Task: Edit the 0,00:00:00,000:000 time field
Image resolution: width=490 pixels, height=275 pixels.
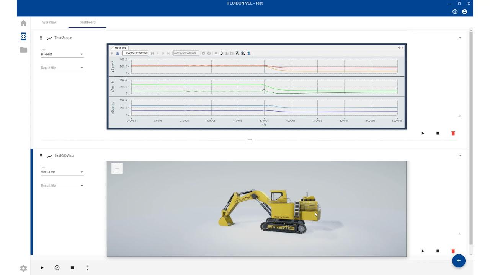Action: click(x=186, y=53)
